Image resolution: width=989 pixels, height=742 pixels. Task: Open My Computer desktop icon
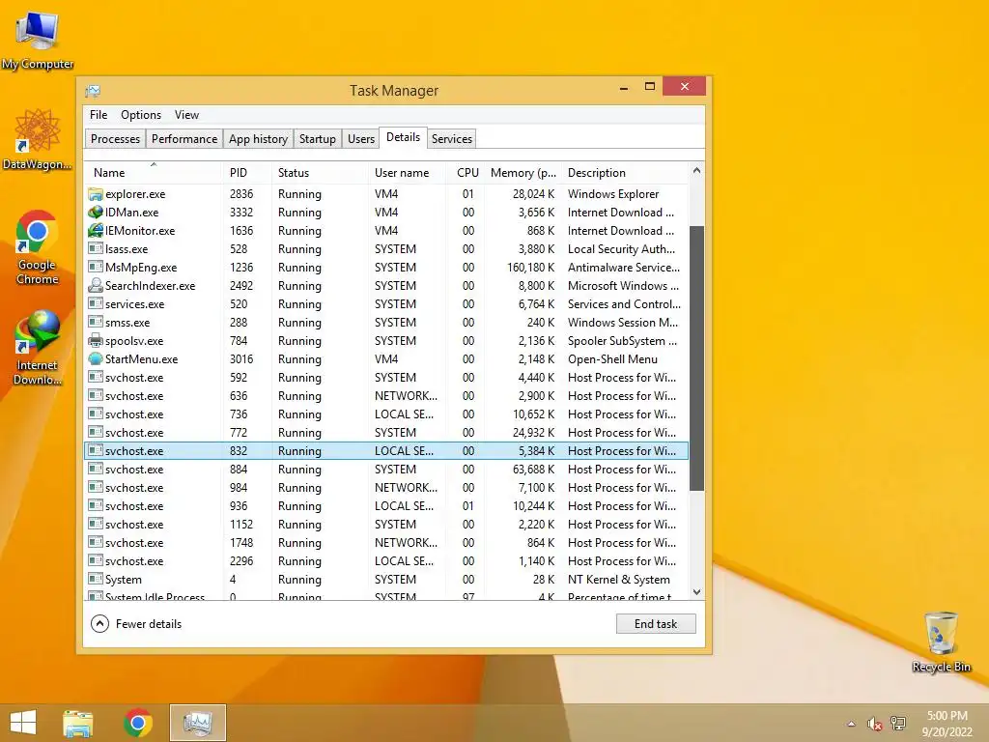point(38,40)
